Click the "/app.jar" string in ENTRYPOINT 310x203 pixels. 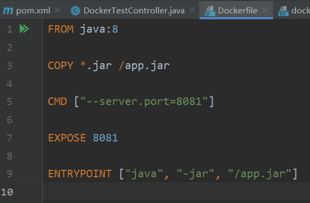260,174
